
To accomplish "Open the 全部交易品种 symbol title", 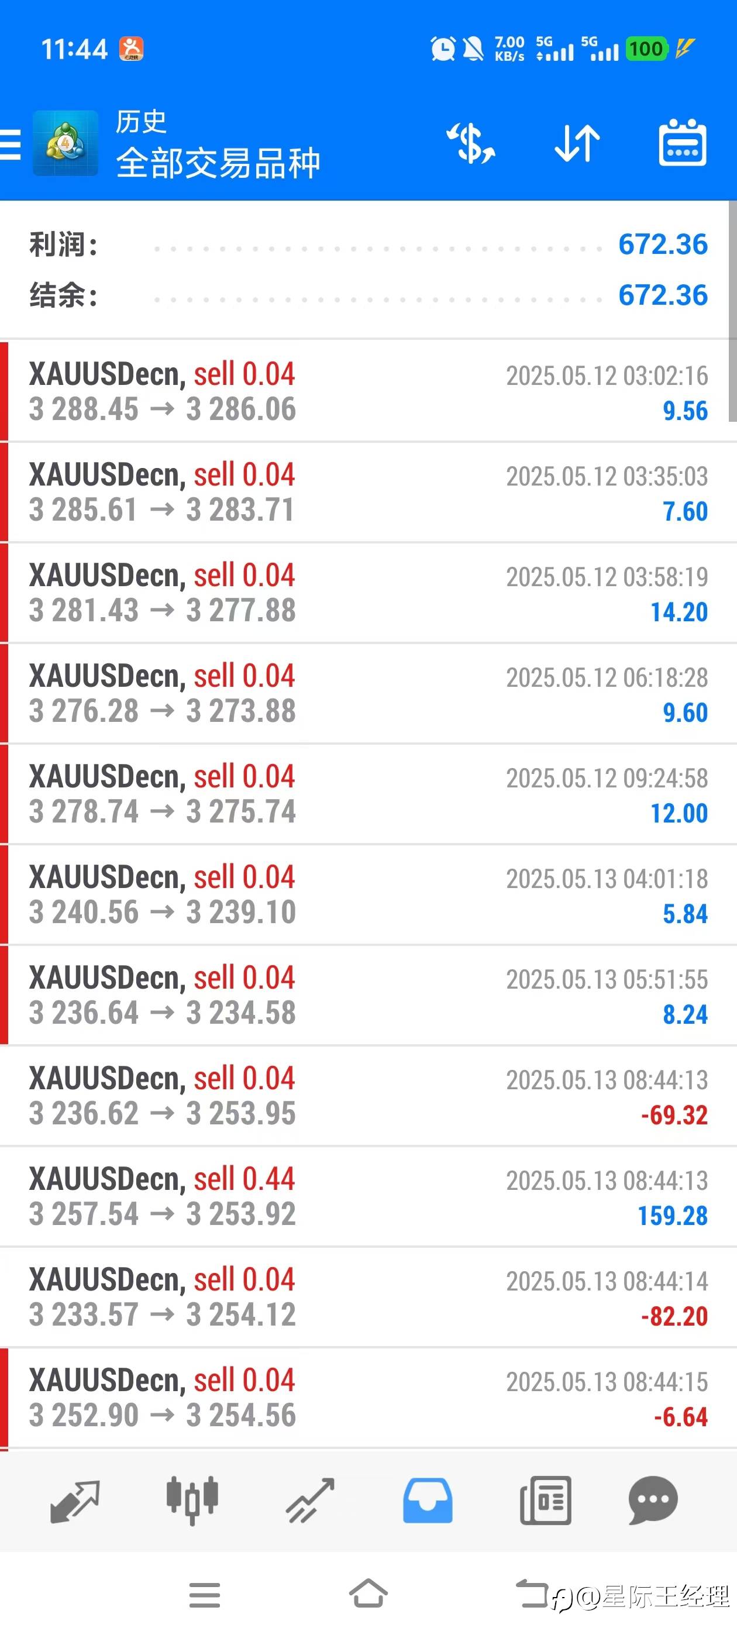I will pos(218,163).
